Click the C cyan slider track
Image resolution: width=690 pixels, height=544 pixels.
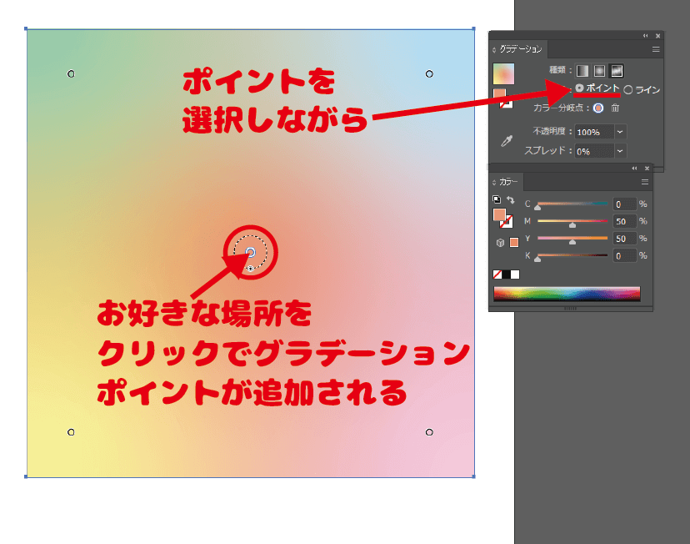[572, 204]
